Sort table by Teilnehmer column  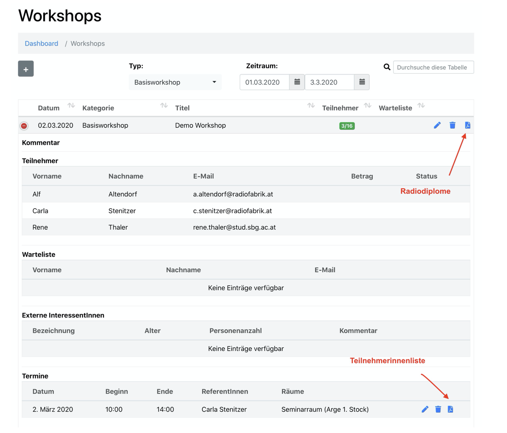point(367,105)
